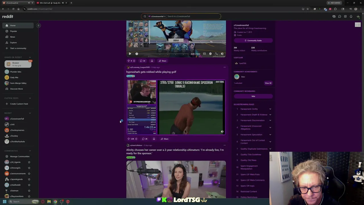This screenshot has height=205, width=364.
Task: Share the hypnoshark golf post
Action: (x=164, y=139)
